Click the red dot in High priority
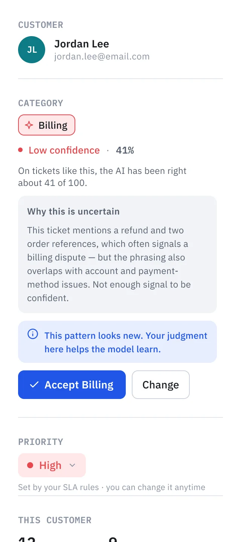241x542 pixels. coord(30,466)
